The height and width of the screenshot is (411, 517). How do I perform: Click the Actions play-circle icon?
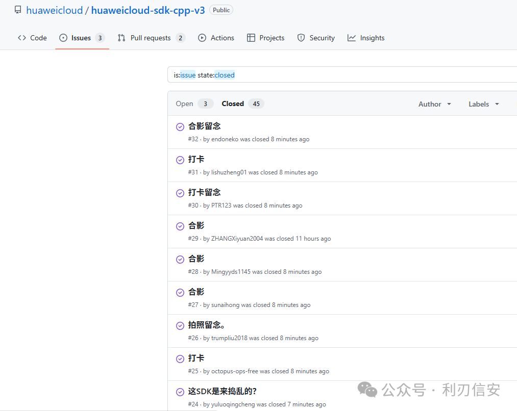(202, 38)
